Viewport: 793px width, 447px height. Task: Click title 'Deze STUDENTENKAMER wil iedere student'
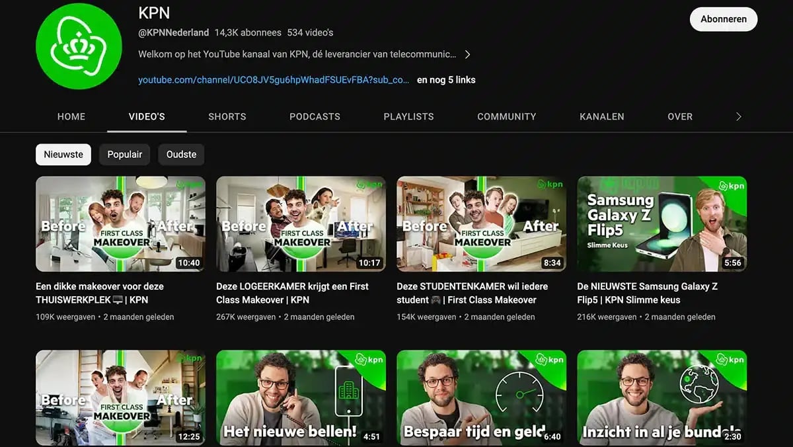tap(472, 293)
